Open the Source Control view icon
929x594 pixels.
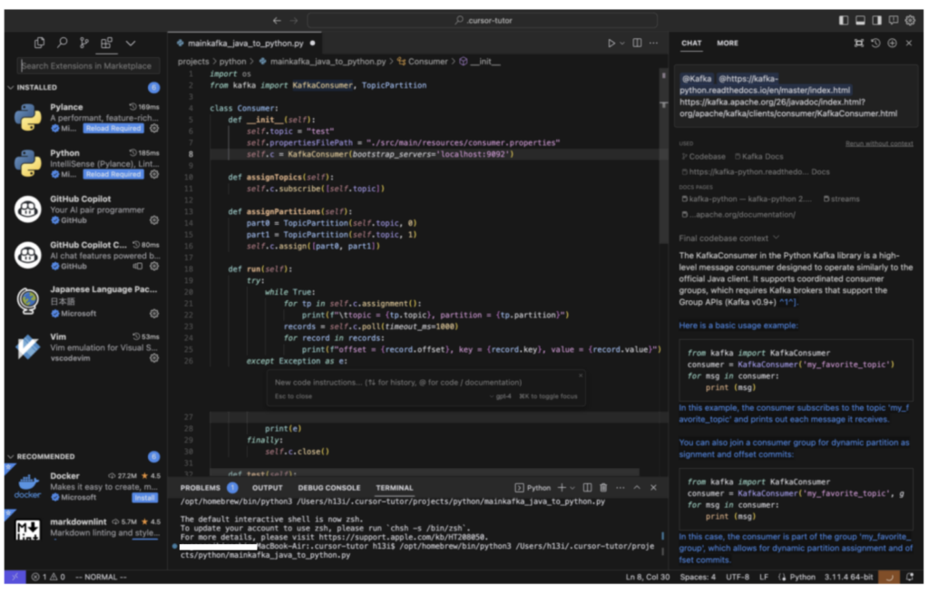84,43
